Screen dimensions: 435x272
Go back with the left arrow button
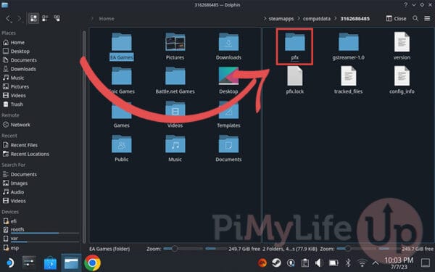tap(9, 19)
